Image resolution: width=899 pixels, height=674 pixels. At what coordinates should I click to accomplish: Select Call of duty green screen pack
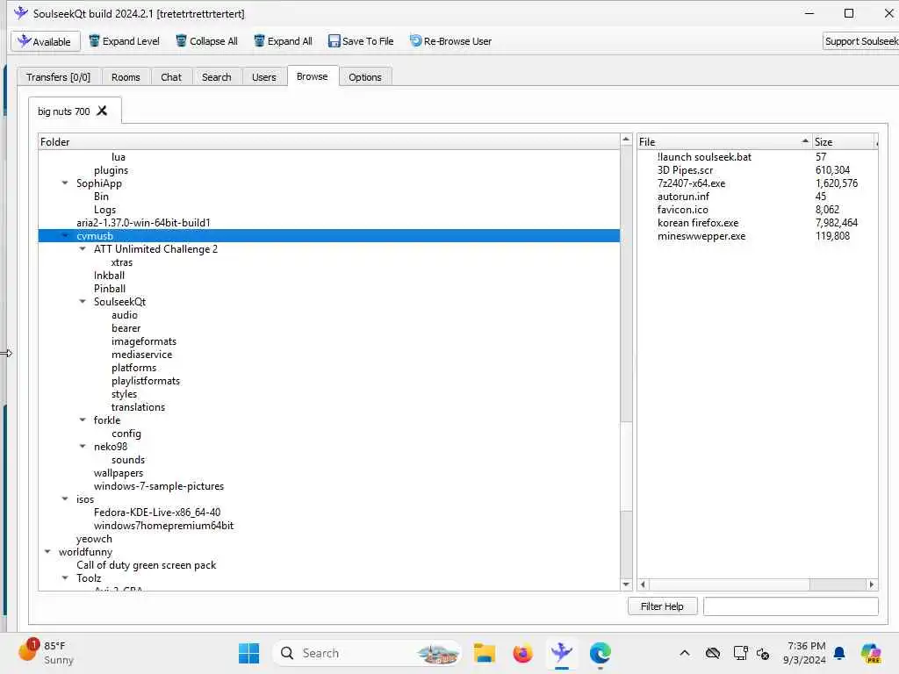click(x=147, y=565)
